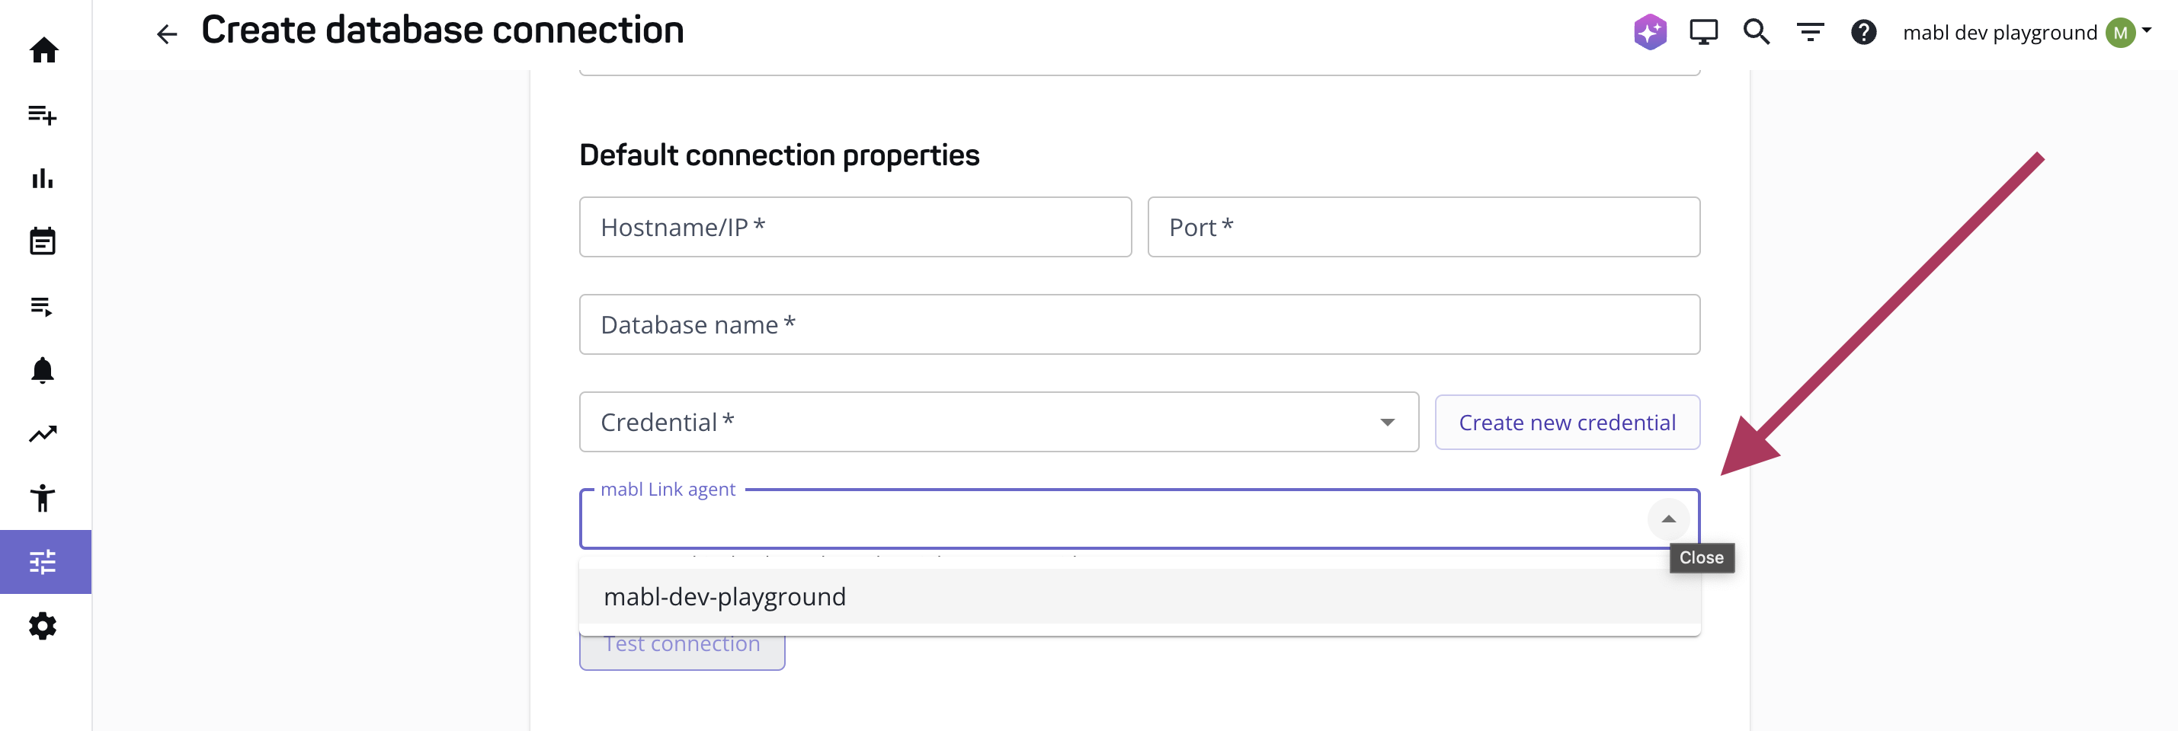The image size is (2178, 731).
Task: Open Coverage trends via the chart icon
Action: tap(43, 433)
